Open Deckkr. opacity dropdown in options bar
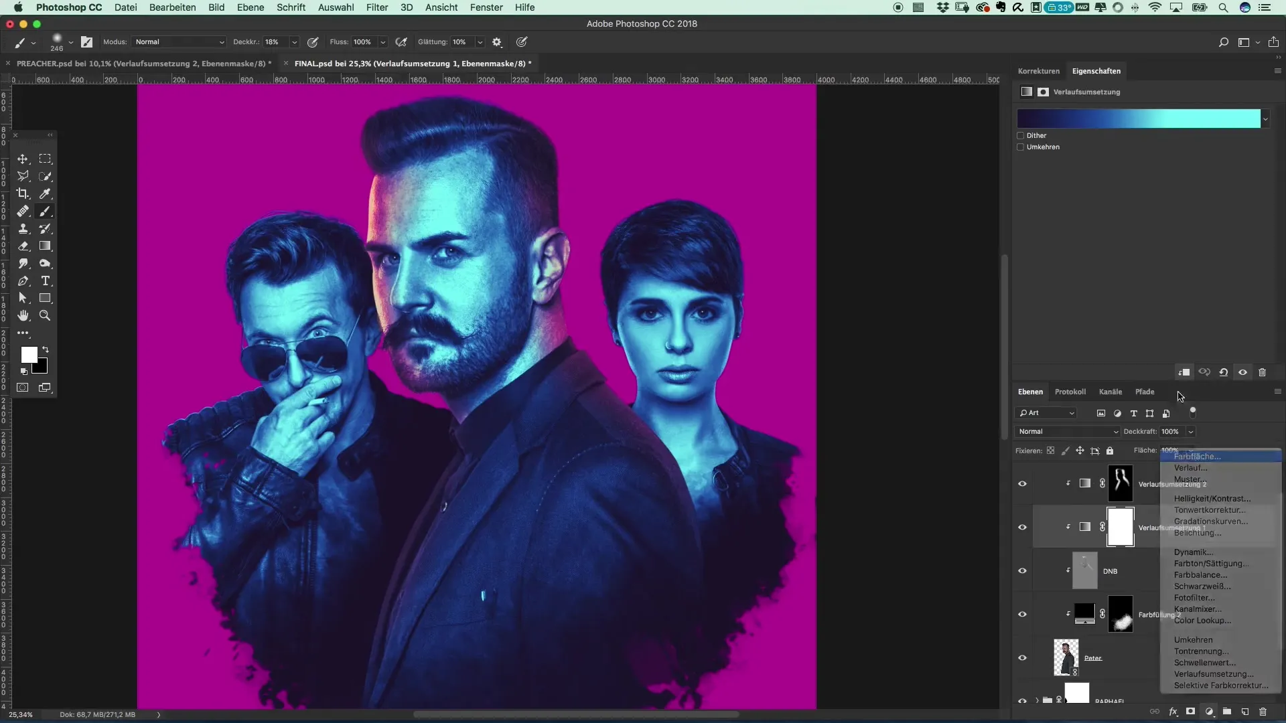 (294, 42)
